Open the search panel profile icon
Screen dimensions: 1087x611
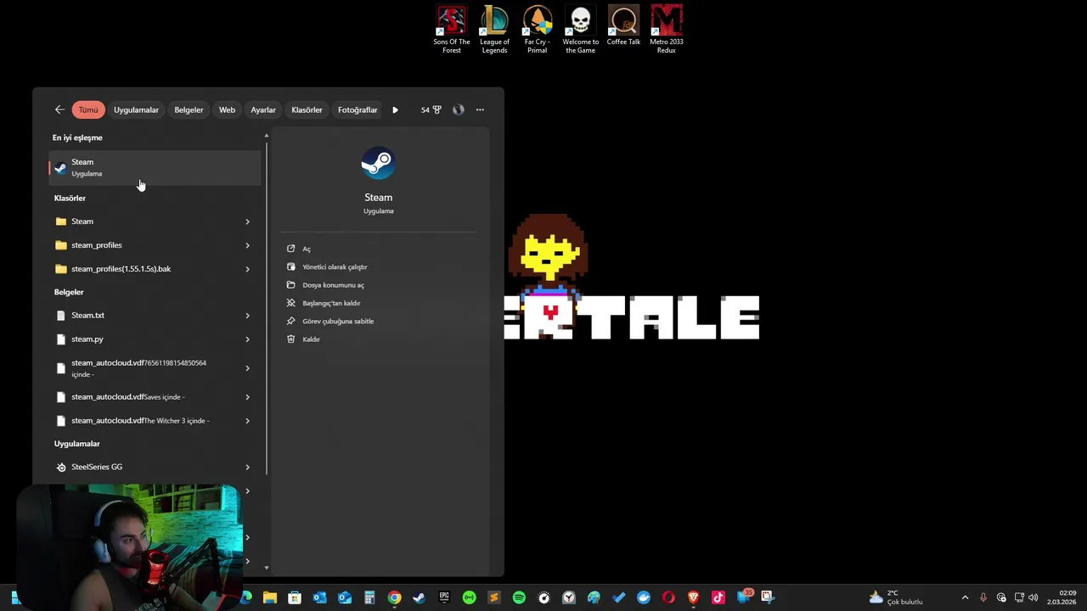click(459, 109)
